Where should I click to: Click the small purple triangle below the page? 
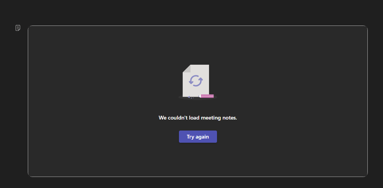189,97
